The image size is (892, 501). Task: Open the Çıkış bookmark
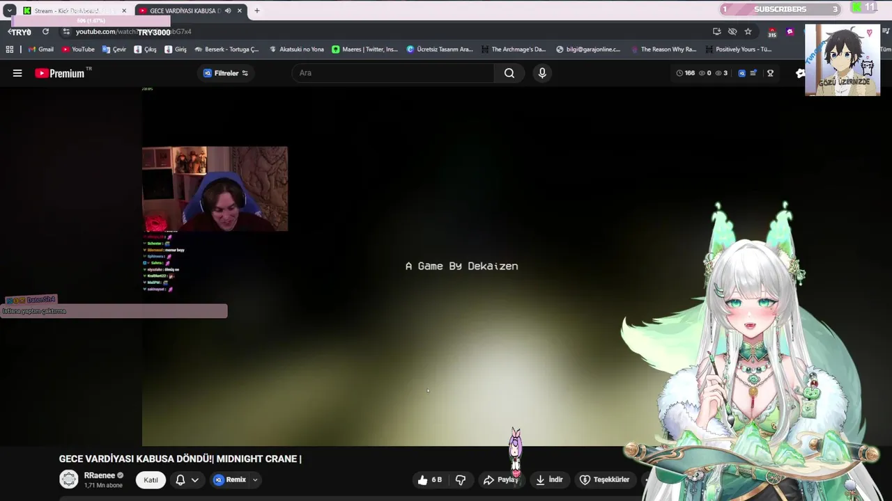(145, 49)
